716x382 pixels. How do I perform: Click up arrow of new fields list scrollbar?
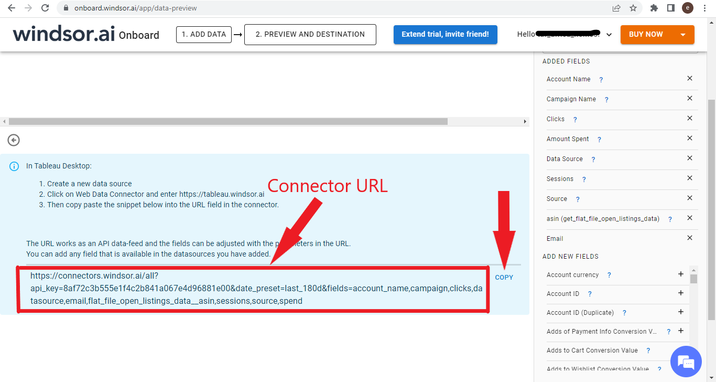tap(693, 270)
